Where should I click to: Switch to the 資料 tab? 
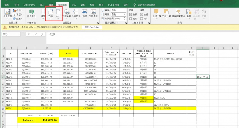(83, 5)
